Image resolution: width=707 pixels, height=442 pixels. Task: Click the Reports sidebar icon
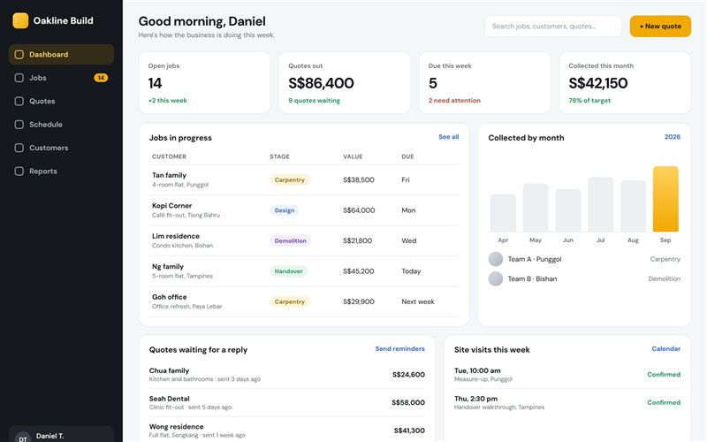tap(19, 171)
